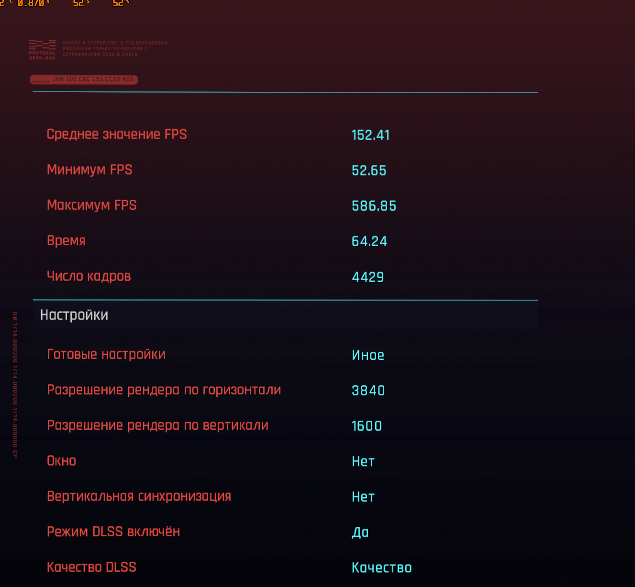The height and width of the screenshot is (587, 635).
Task: Select the Время result row
Action: coord(285,241)
